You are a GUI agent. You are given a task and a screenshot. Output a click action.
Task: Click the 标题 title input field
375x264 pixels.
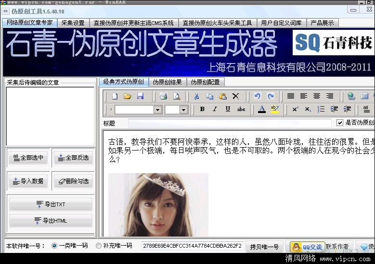pyautogui.click(x=230, y=123)
